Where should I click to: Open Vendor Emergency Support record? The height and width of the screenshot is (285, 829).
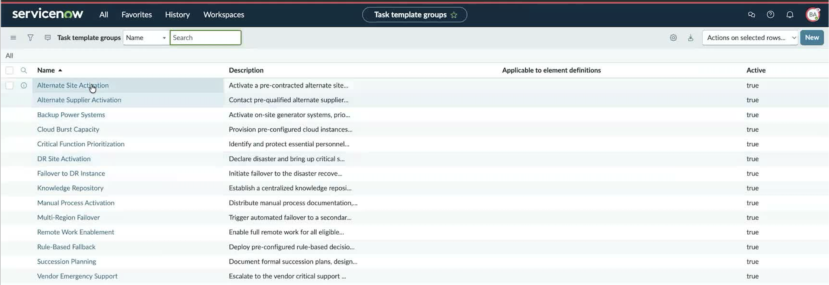coord(77,276)
